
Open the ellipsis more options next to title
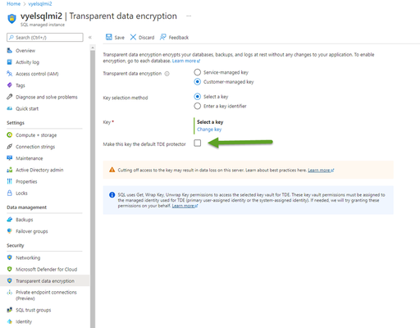[x=189, y=16]
